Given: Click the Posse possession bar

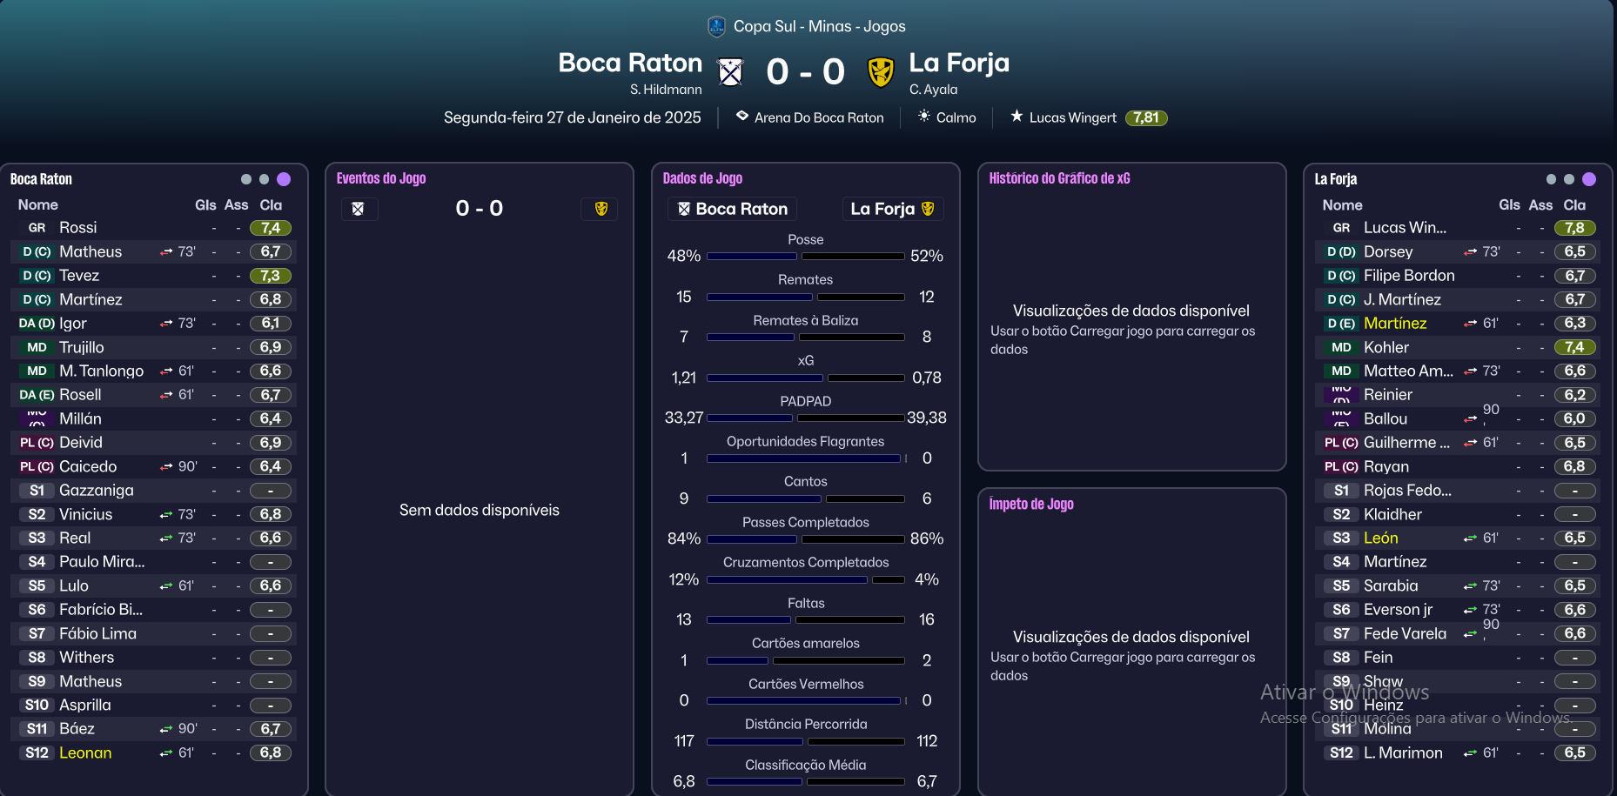Looking at the screenshot, I should click(805, 257).
